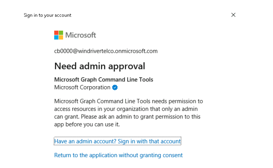273x168 pixels.
Task: Click the green square of Microsoft logo
Action: pyautogui.click(x=61, y=33)
